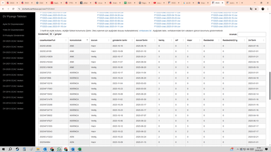
Task: Launch Steam from the taskbar
Action: pyautogui.click(x=17, y=149)
